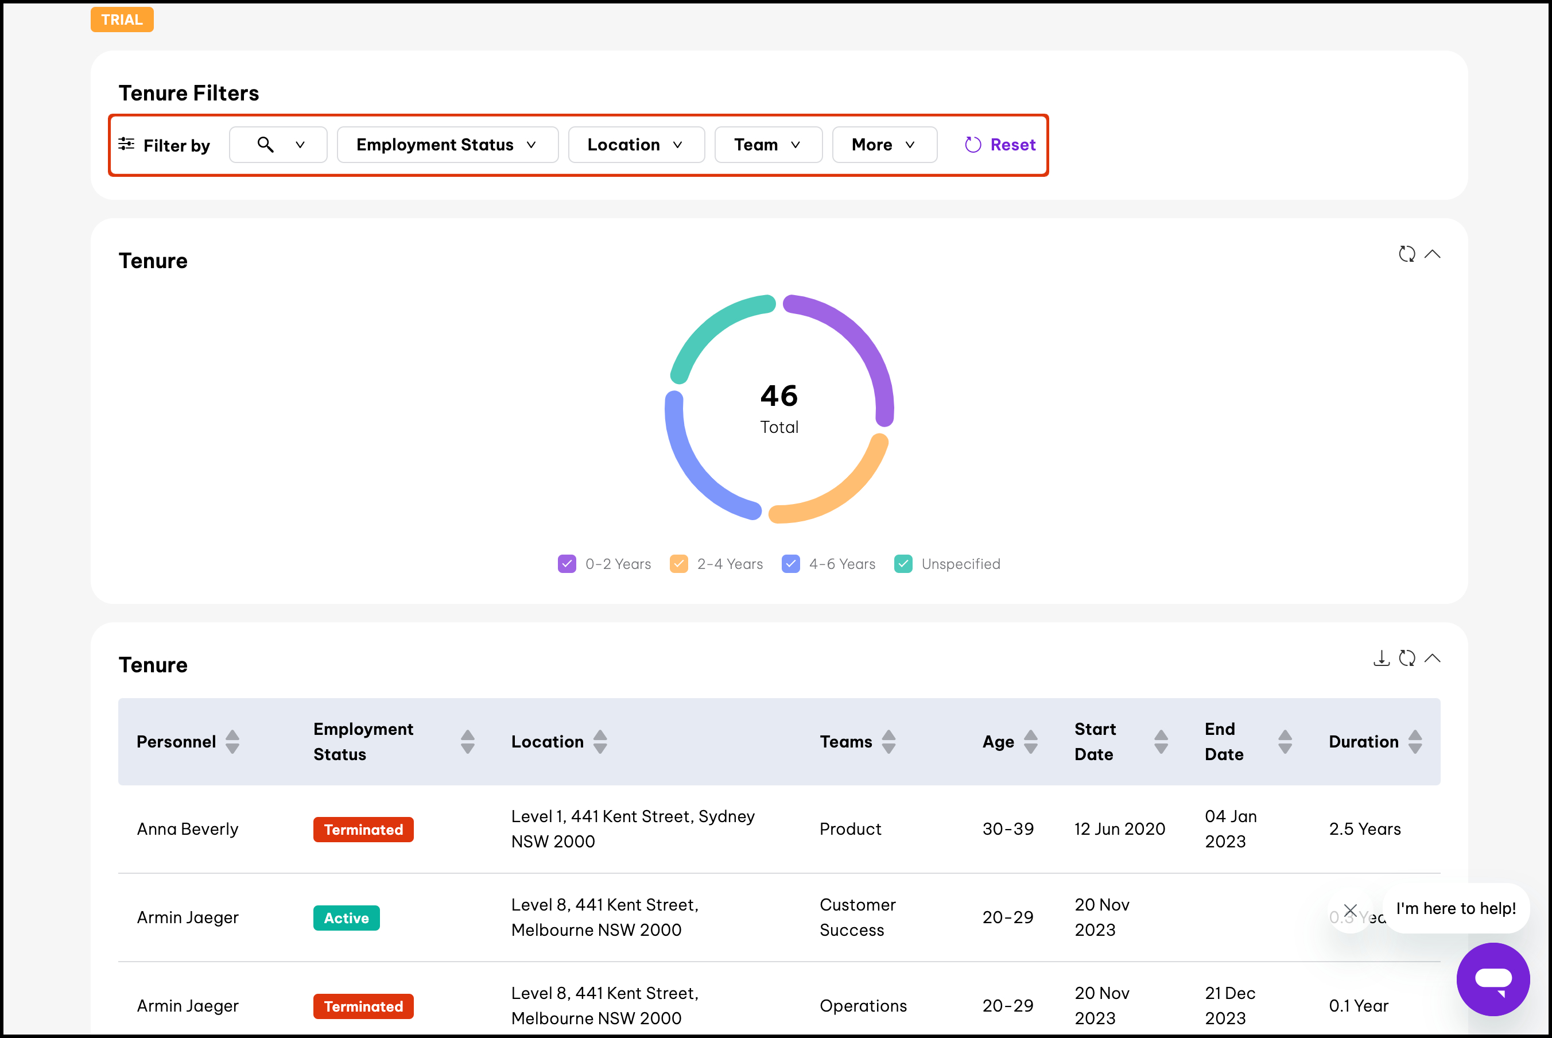Open the purple chat support bubble
The width and height of the screenshot is (1552, 1038).
point(1492,979)
